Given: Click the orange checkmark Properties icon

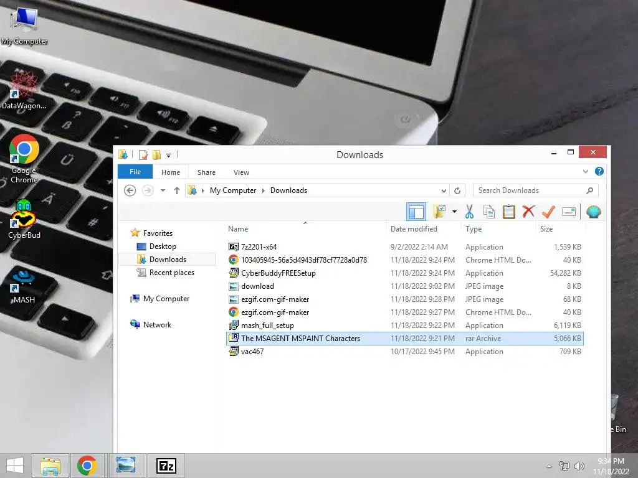Looking at the screenshot, I should [x=548, y=212].
